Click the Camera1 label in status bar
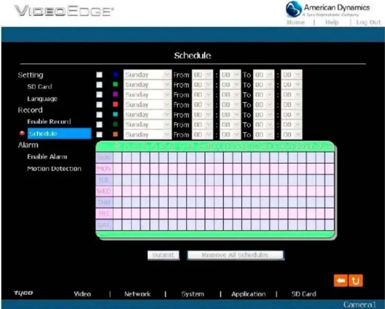The height and width of the screenshot is (309, 385). click(x=359, y=305)
